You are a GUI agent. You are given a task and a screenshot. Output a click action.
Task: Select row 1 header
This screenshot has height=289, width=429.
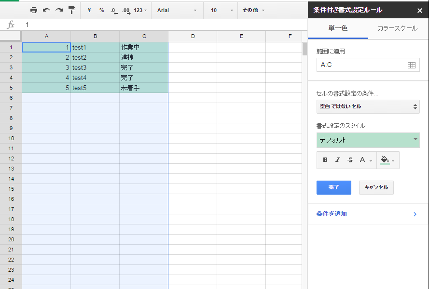coord(11,47)
